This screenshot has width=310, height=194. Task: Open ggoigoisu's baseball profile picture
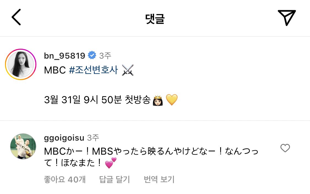(x=23, y=146)
